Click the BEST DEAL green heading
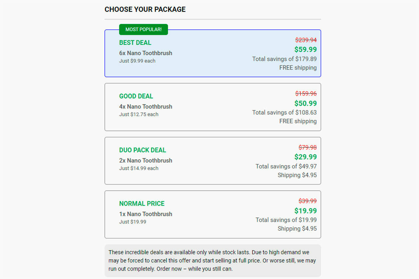The height and width of the screenshot is (279, 419). (x=135, y=43)
